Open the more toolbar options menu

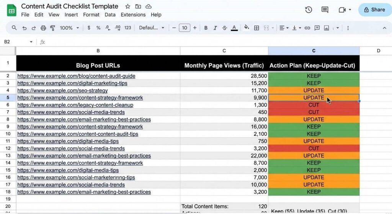[348, 28]
